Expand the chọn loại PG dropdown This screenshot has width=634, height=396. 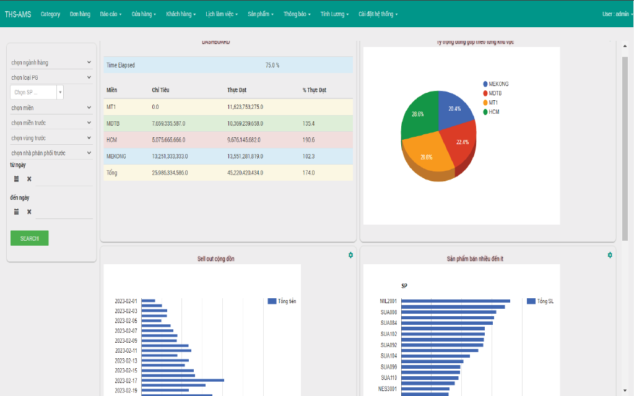[x=51, y=77]
